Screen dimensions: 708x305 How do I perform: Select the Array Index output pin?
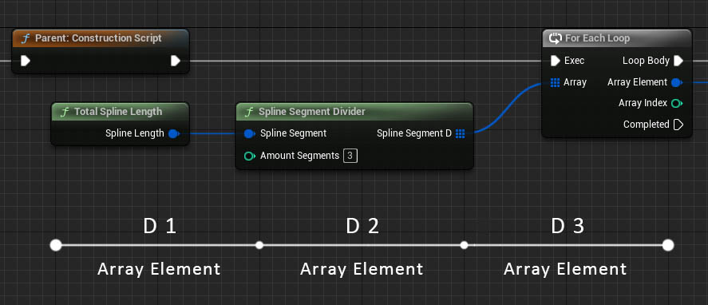click(676, 104)
